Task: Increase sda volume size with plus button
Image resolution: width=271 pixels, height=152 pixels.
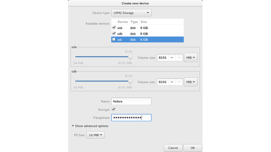Action: [179, 57]
